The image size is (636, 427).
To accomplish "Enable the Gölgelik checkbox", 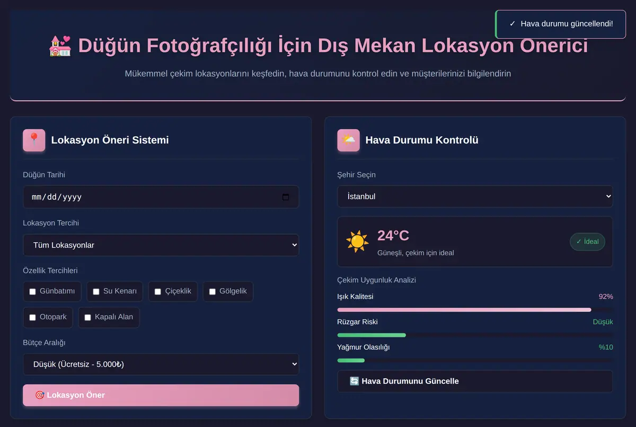I will [x=213, y=291].
